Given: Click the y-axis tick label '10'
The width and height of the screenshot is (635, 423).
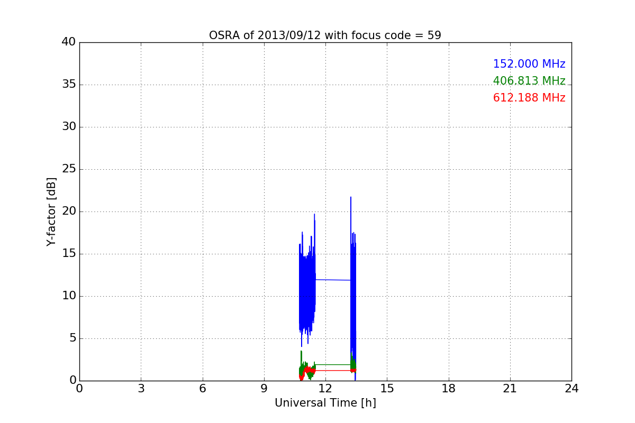Looking at the screenshot, I should (x=68, y=296).
